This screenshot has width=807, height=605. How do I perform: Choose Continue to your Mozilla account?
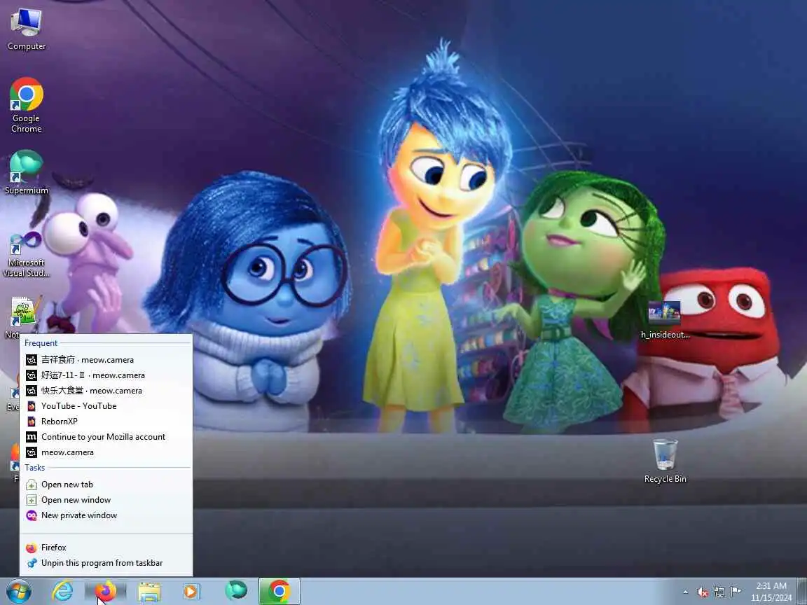106,437
